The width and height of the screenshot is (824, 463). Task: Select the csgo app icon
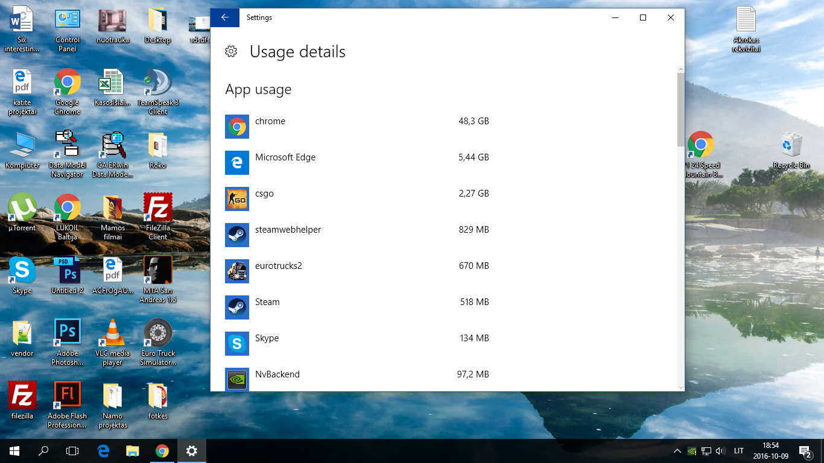(236, 199)
